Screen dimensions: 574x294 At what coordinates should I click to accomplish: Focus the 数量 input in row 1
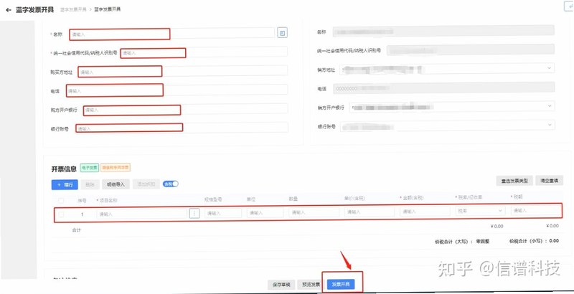tap(314, 212)
